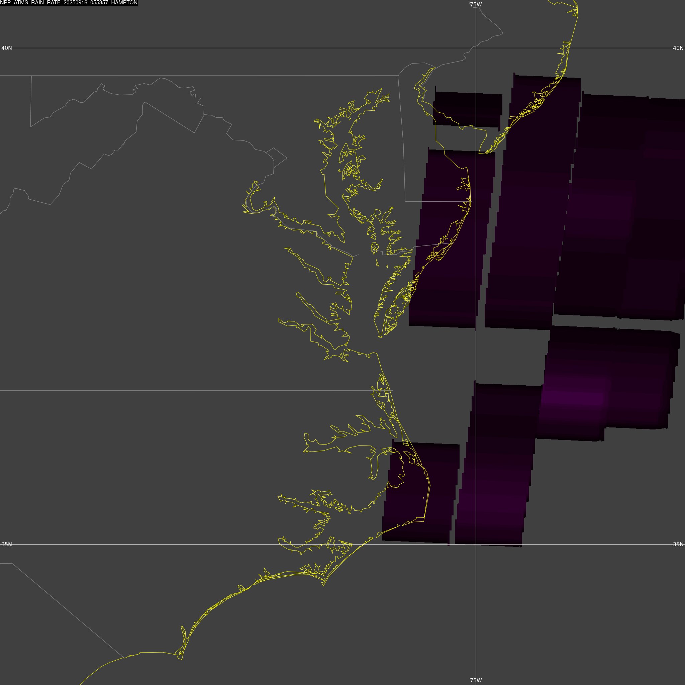Click the left 40N latitude label
Viewport: 685px width, 685px height.
7,48
